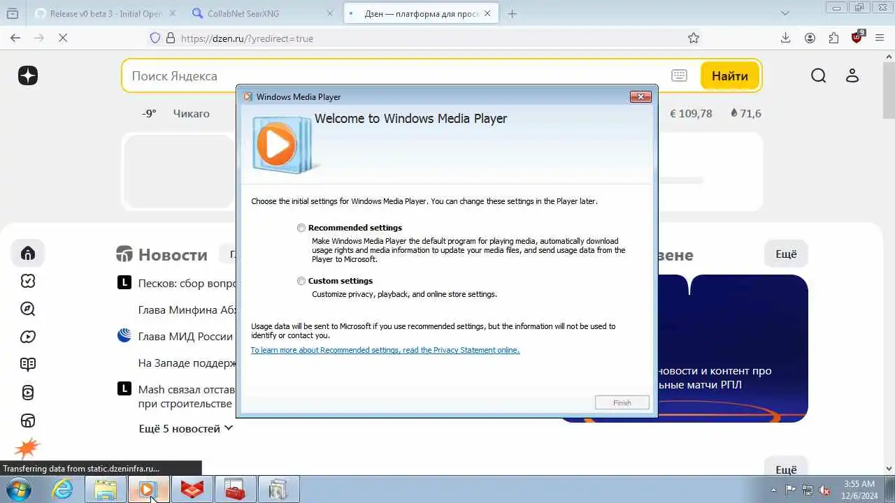This screenshot has height=503, width=895.
Task: Open the extensions puzzle icon
Action: 833,38
